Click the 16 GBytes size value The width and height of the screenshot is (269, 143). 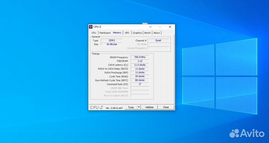[x=112, y=44]
